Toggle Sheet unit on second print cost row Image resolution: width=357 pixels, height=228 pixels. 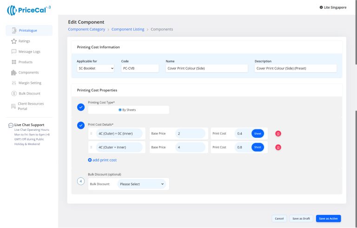257,148
